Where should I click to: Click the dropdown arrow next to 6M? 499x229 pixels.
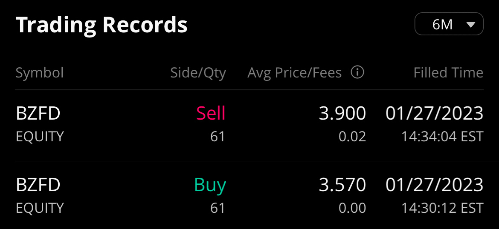[x=471, y=25]
